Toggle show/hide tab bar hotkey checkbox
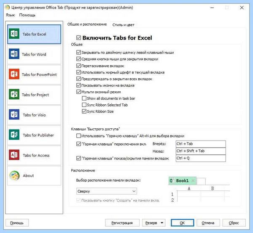The image size is (253, 233). pos(78,158)
